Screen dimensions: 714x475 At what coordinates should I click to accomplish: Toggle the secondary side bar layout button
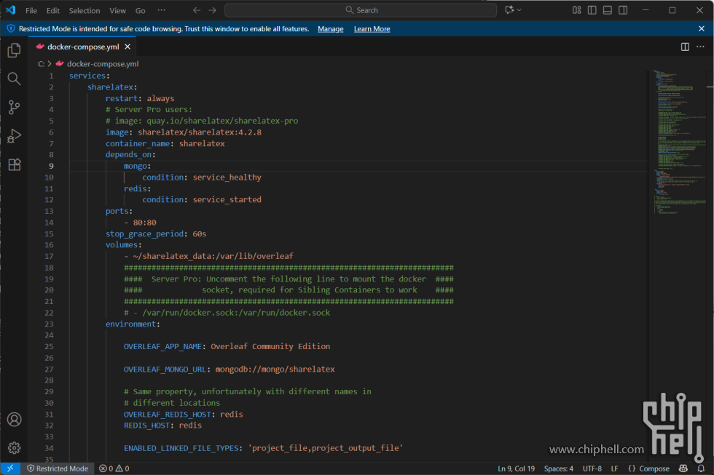pos(623,10)
